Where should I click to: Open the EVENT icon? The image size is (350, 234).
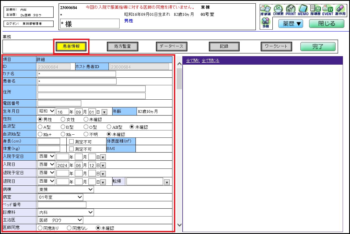point(328,10)
